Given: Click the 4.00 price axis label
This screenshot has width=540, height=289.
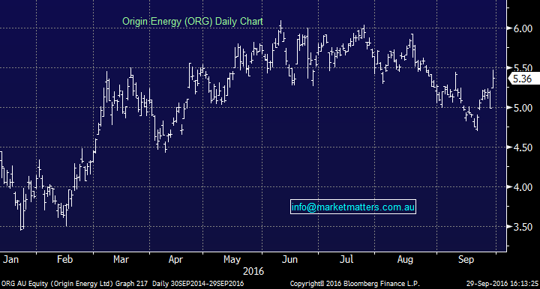Looking at the screenshot, I should [523, 187].
